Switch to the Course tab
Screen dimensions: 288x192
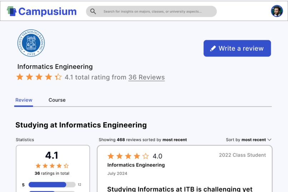point(57,100)
